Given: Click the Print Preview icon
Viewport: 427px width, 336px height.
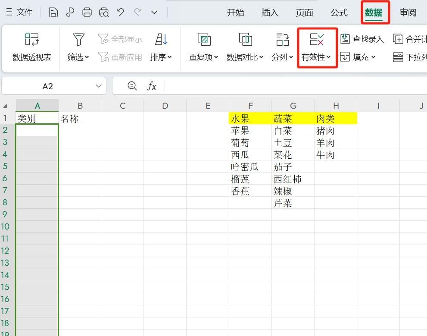Looking at the screenshot, I should click(104, 12).
